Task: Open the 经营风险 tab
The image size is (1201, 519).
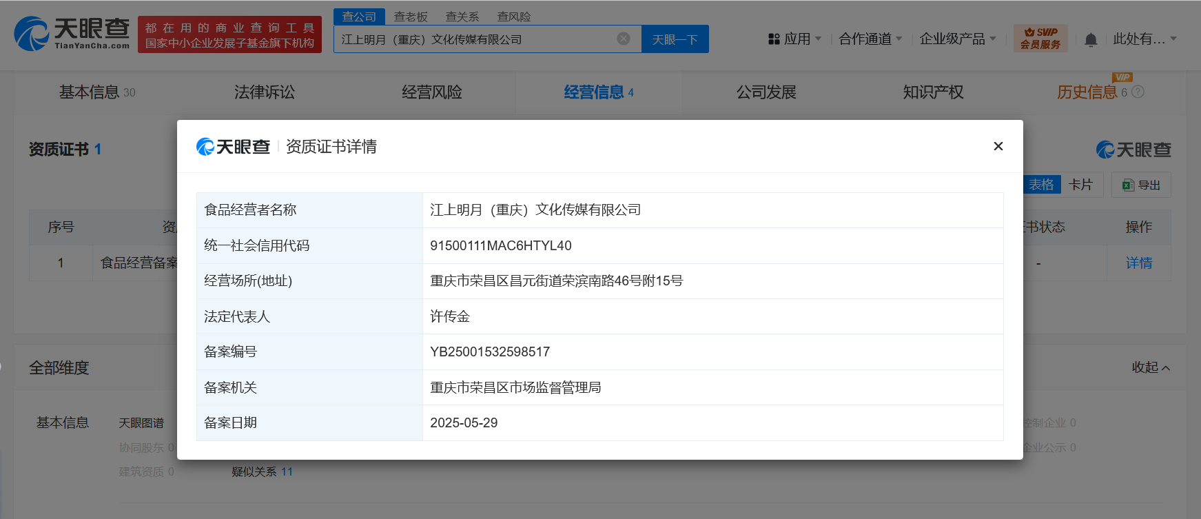Action: (x=432, y=92)
